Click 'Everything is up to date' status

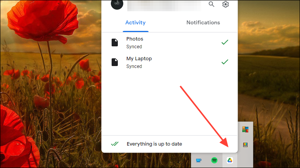coord(154,144)
